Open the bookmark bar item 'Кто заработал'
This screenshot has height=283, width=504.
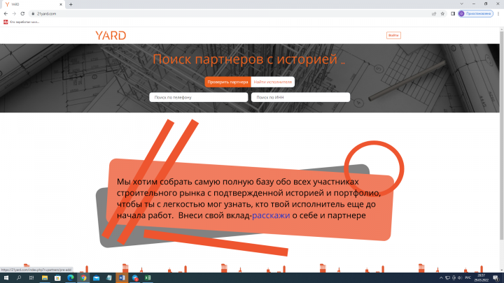22,22
